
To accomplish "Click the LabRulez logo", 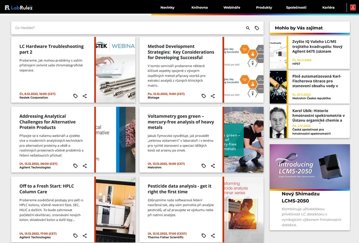I will click(19, 8).
